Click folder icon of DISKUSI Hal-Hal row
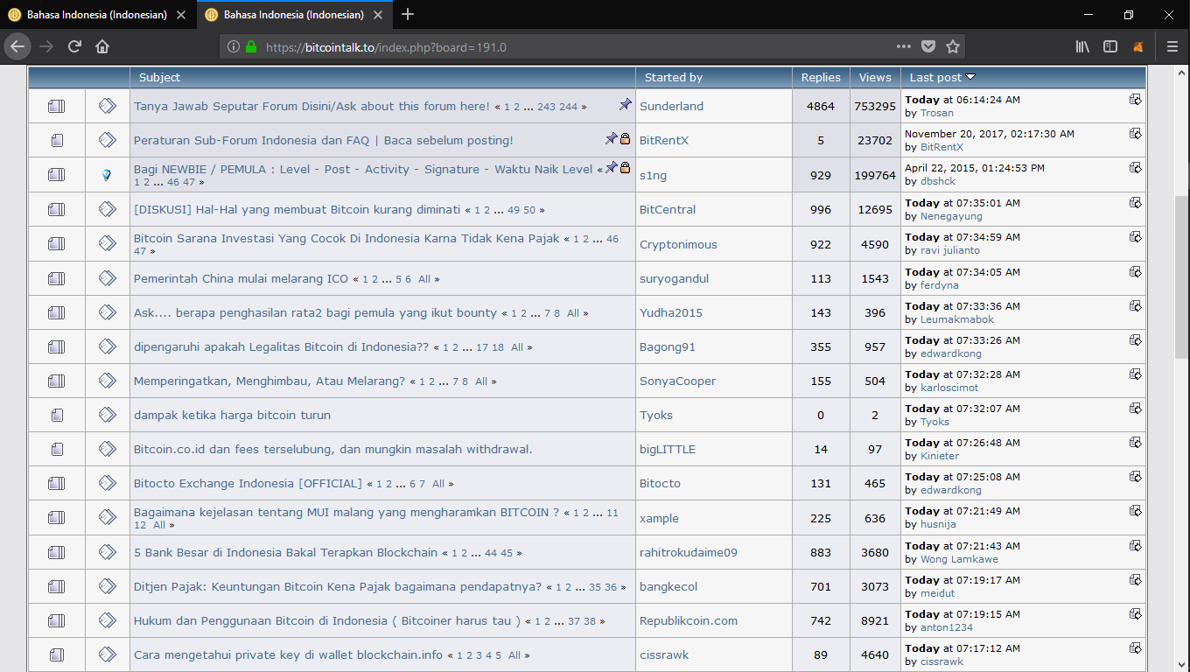The image size is (1190, 672). point(57,209)
